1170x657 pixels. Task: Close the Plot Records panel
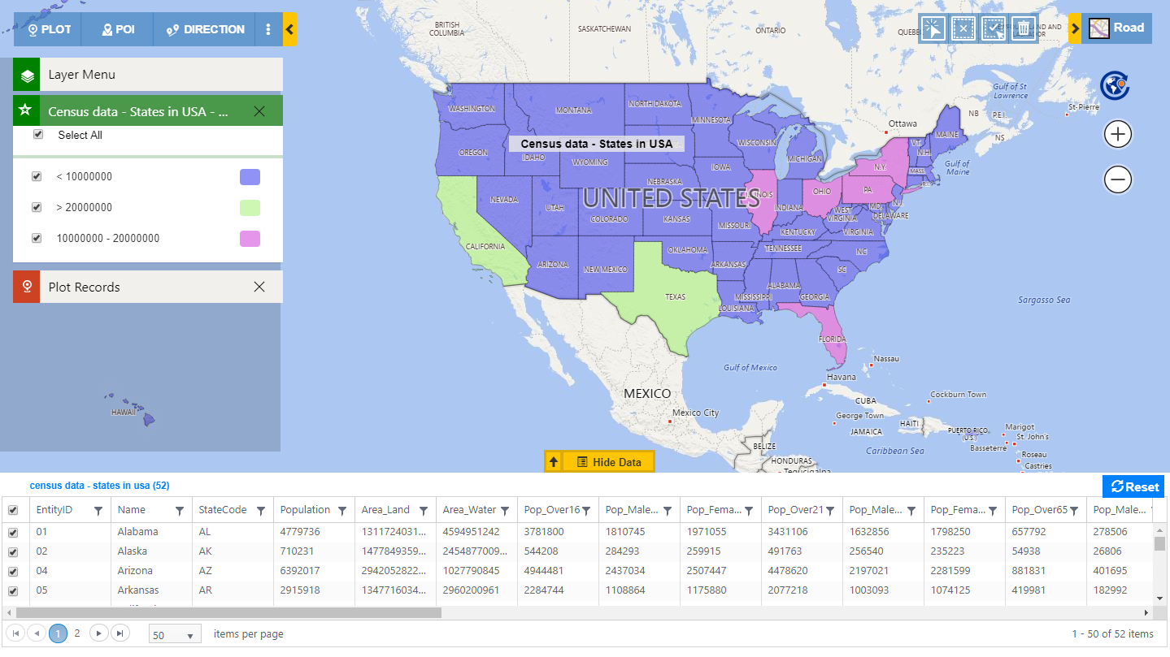[259, 287]
